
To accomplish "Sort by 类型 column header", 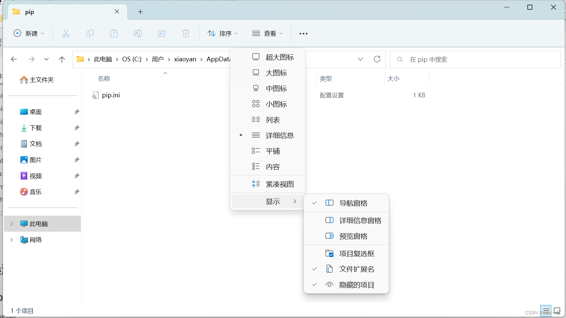I will (326, 79).
